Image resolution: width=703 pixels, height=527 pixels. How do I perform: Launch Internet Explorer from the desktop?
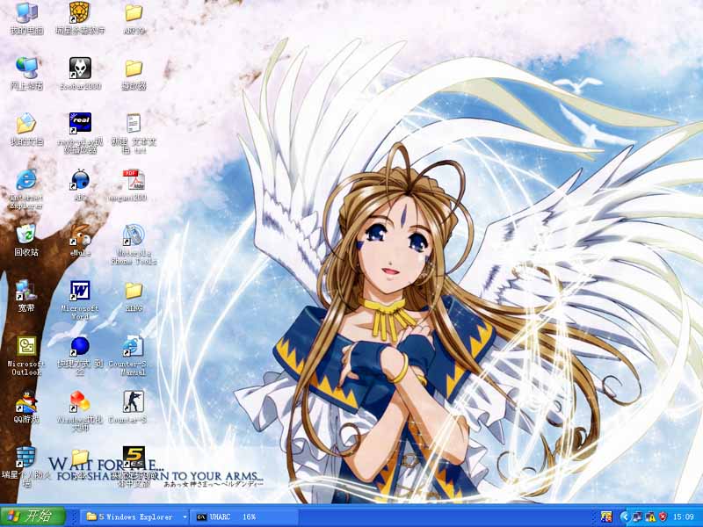click(x=26, y=189)
